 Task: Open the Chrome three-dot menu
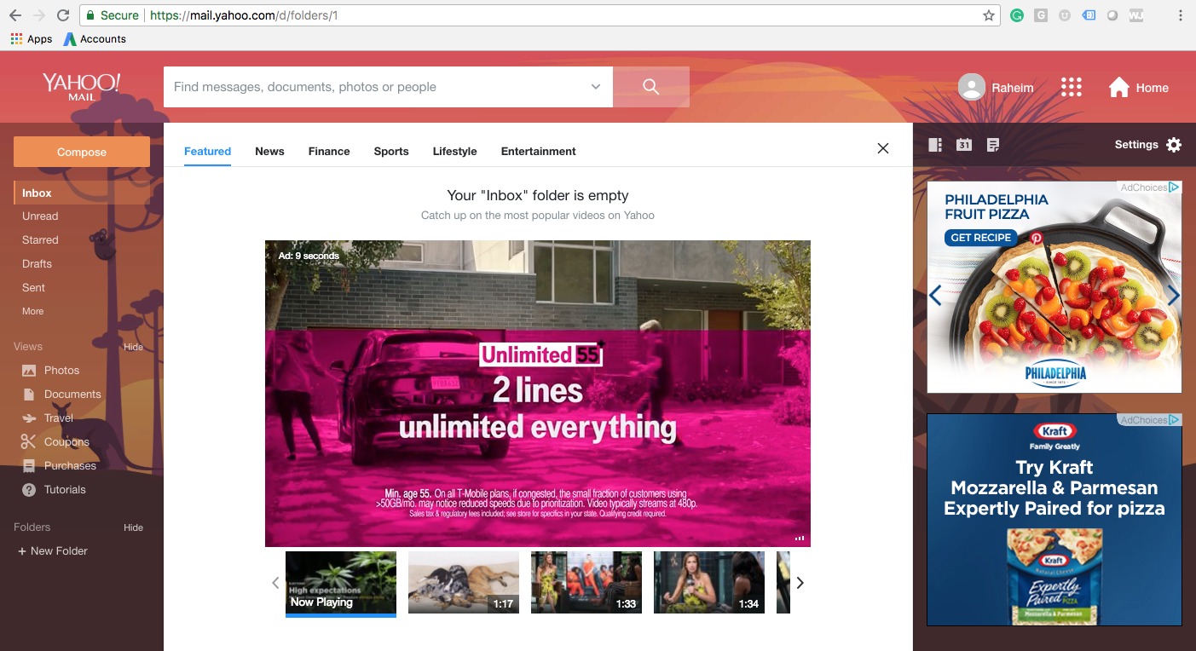click(x=1181, y=15)
